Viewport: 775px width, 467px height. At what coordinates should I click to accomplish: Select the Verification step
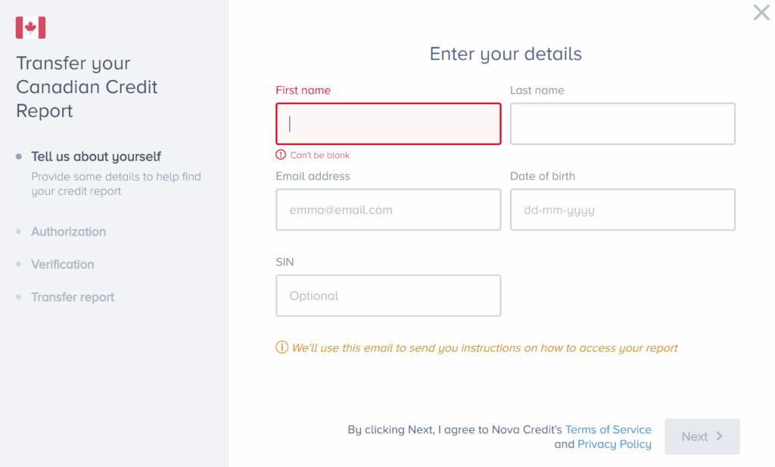pyautogui.click(x=63, y=264)
